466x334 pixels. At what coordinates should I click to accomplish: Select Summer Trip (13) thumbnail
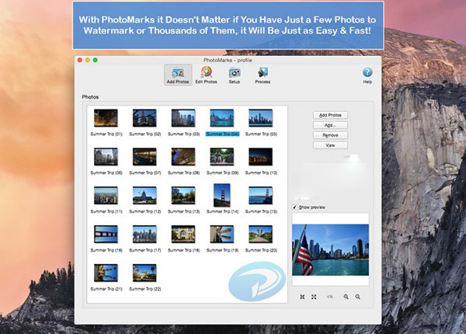tap(183, 195)
